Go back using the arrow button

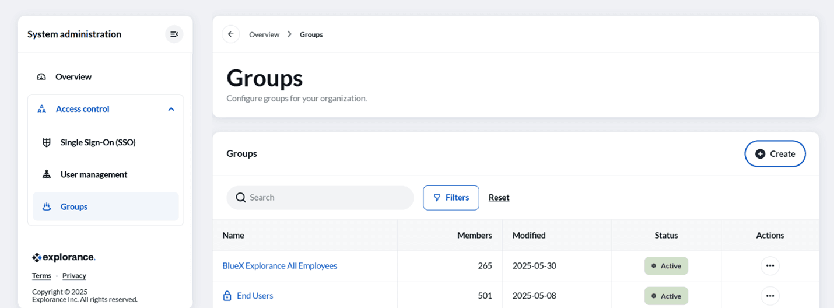[231, 34]
